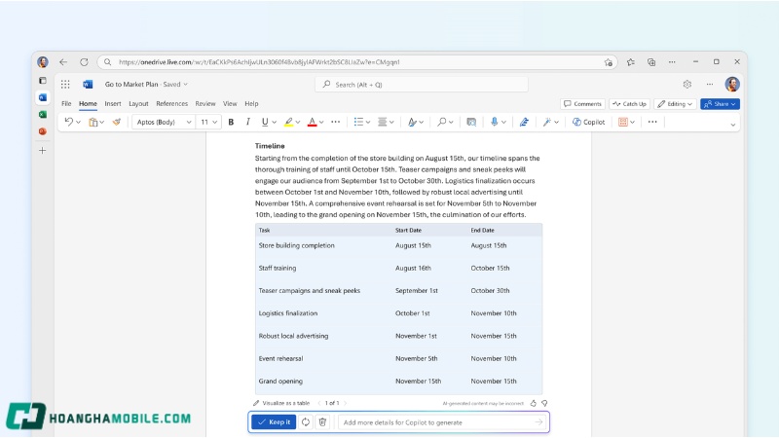This screenshot has width=779, height=438.
Task: Give thumbs up to the generated content
Action: coord(534,402)
